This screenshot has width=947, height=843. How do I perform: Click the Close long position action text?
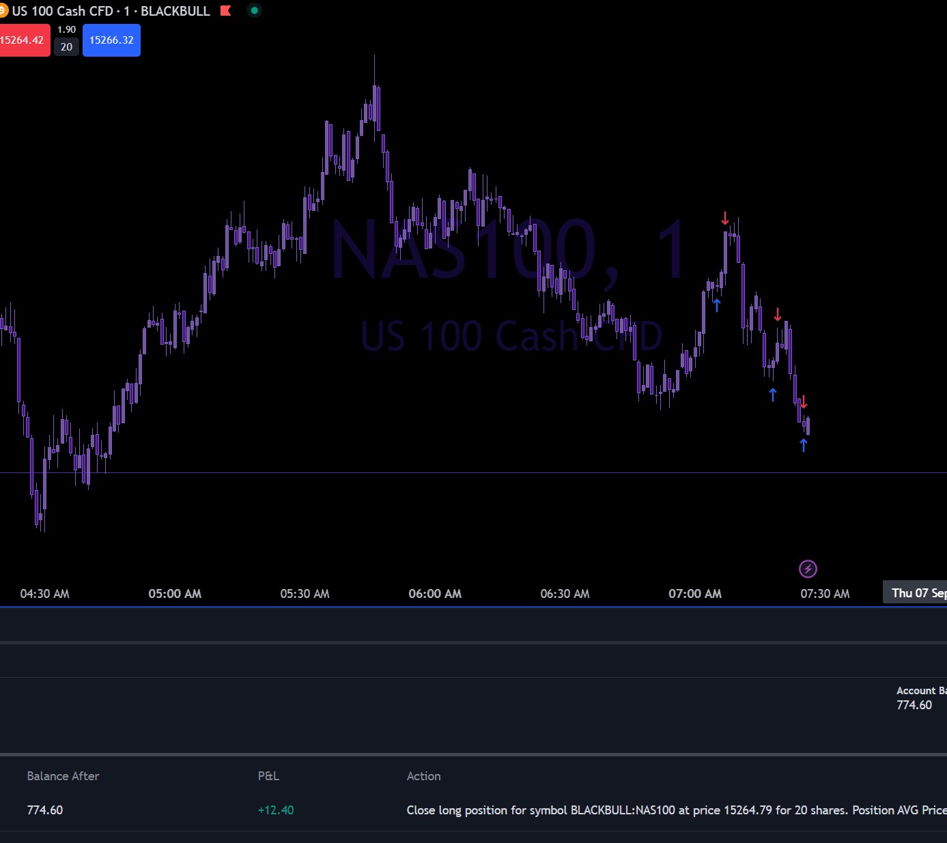click(677, 810)
